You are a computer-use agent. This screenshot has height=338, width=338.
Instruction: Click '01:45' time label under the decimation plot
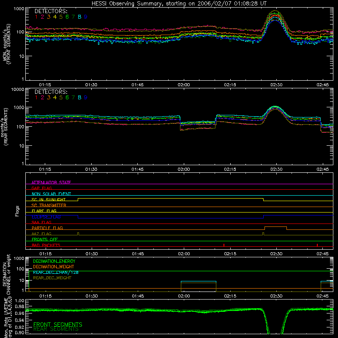pyautogui.click(x=138, y=296)
